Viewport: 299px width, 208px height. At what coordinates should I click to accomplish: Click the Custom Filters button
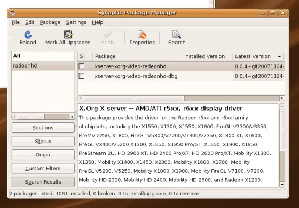43,168
